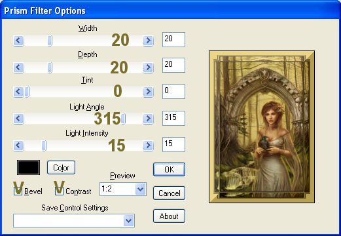This screenshot has width=341, height=236.
Task: Decrease Depth with left arrow
Action: [18, 68]
